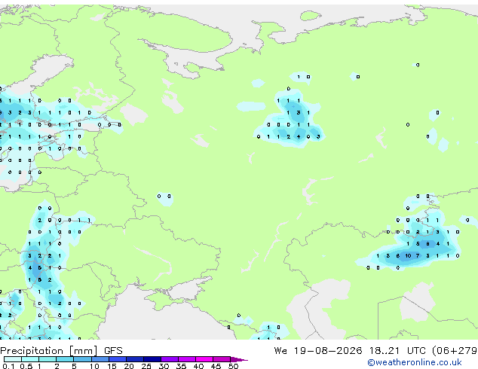
Task: Click the legend value label 50
Action: coord(233,366)
